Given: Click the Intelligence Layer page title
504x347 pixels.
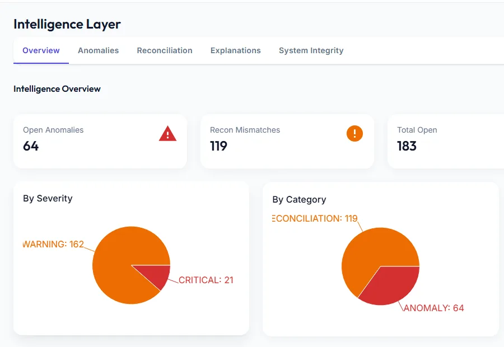Looking at the screenshot, I should tap(67, 24).
